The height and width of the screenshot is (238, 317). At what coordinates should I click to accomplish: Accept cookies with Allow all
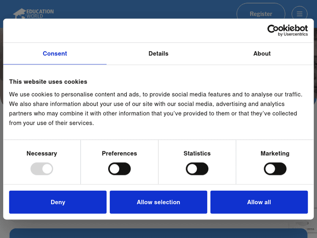point(259,202)
